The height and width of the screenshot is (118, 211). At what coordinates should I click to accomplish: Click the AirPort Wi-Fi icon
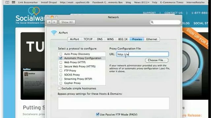(x=54, y=33)
